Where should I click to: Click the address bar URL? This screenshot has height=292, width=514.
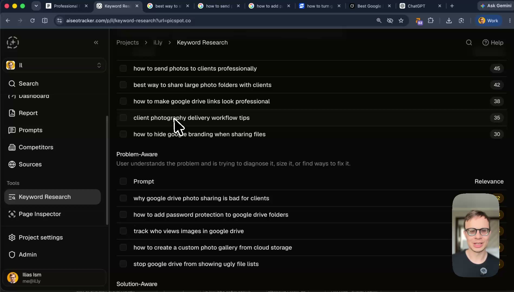(x=128, y=21)
